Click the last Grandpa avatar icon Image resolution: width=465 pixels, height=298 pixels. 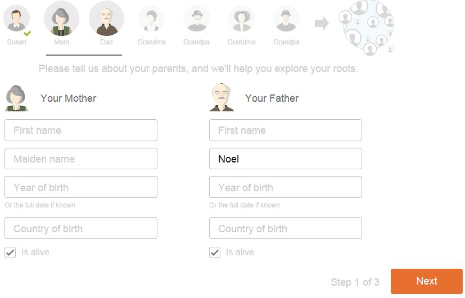click(x=286, y=20)
